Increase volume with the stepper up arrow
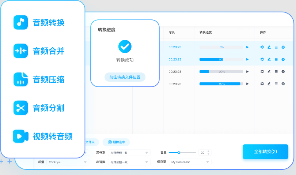 (208, 151)
